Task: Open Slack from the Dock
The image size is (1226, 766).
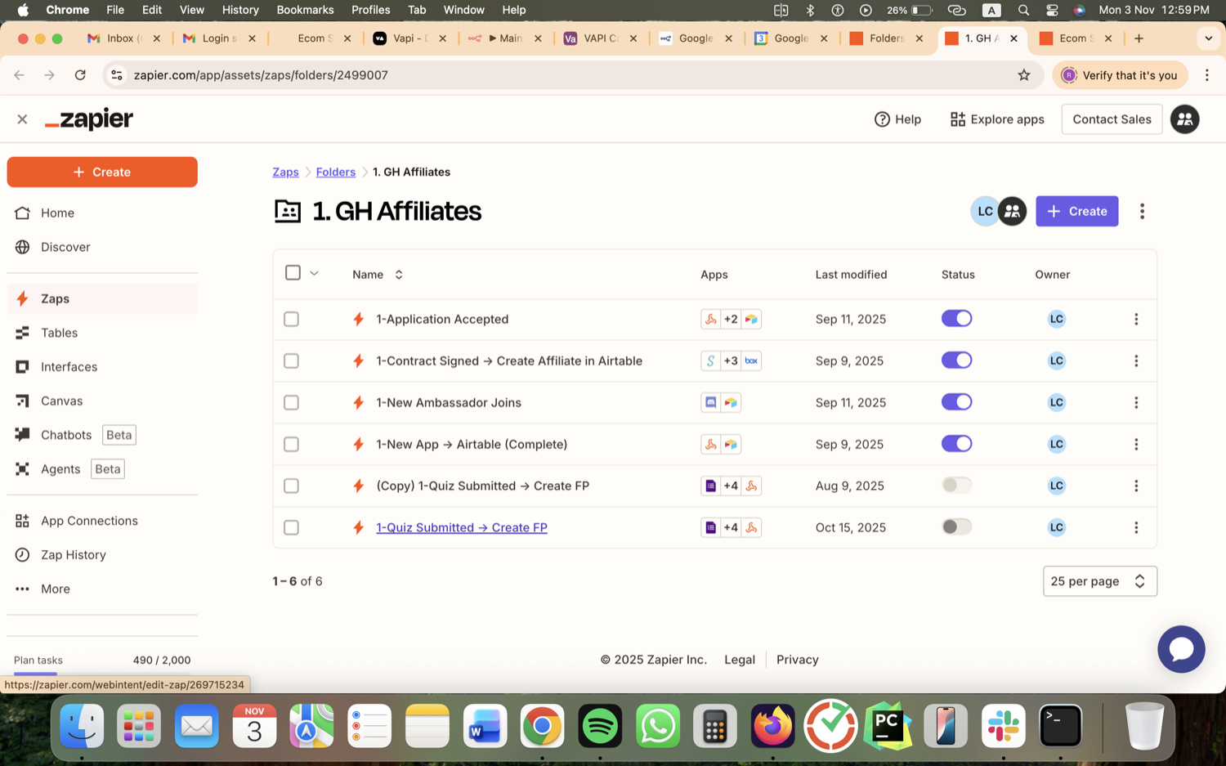Action: pyautogui.click(x=1003, y=726)
